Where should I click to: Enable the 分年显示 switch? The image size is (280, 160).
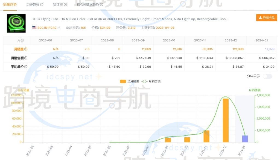click(x=267, y=76)
